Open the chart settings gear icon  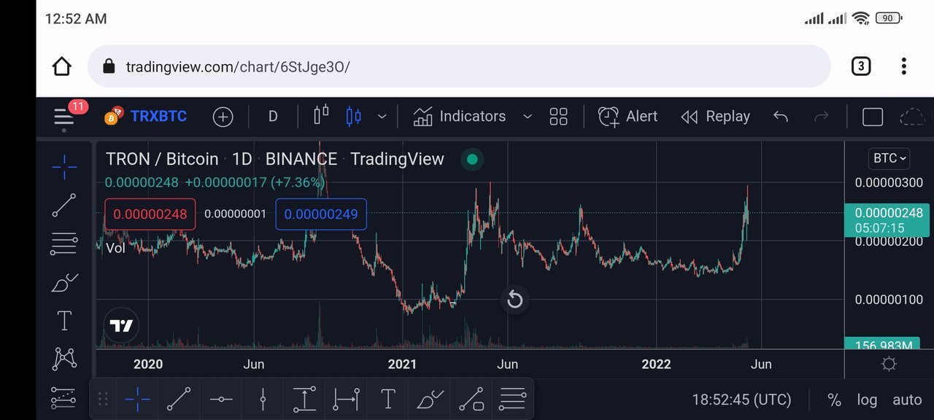coord(889,364)
